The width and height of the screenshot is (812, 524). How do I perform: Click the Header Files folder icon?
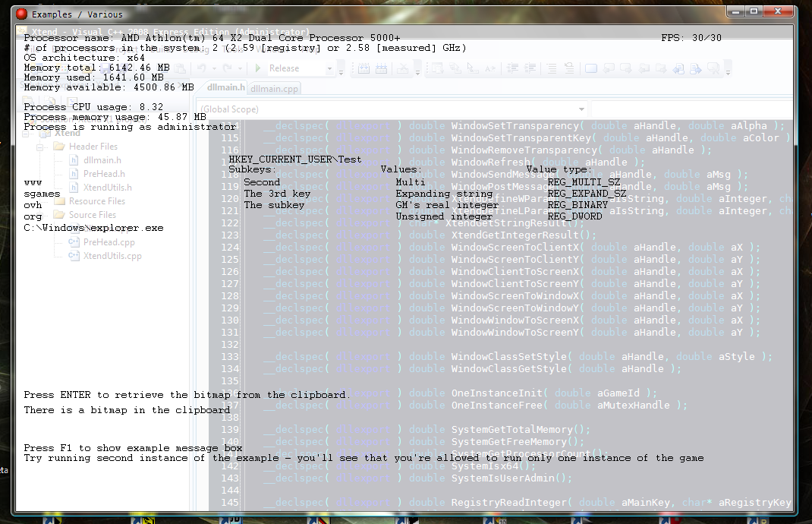tap(58, 147)
